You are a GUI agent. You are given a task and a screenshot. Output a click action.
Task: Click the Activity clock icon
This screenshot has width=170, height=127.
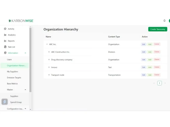click(5, 29)
